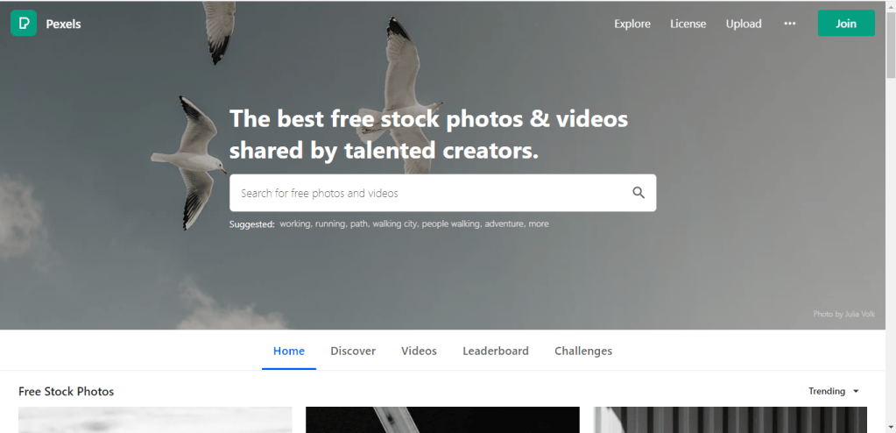
Task: Go to the License page
Action: (688, 24)
